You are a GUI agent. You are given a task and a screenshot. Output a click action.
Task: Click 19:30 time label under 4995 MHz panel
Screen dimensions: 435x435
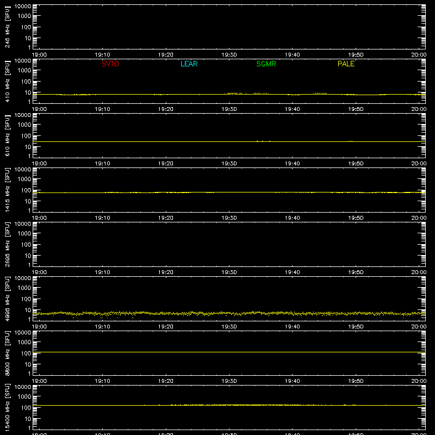pos(229,327)
